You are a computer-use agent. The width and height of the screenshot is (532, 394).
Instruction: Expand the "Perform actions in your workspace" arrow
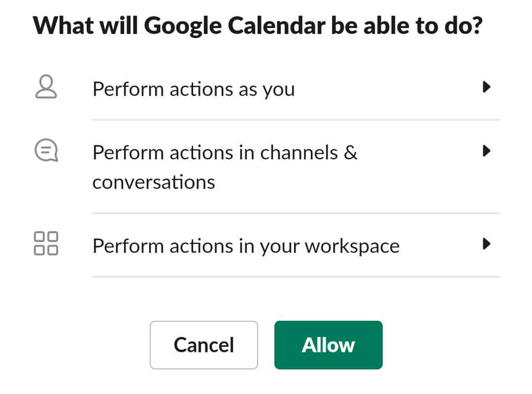(x=486, y=243)
